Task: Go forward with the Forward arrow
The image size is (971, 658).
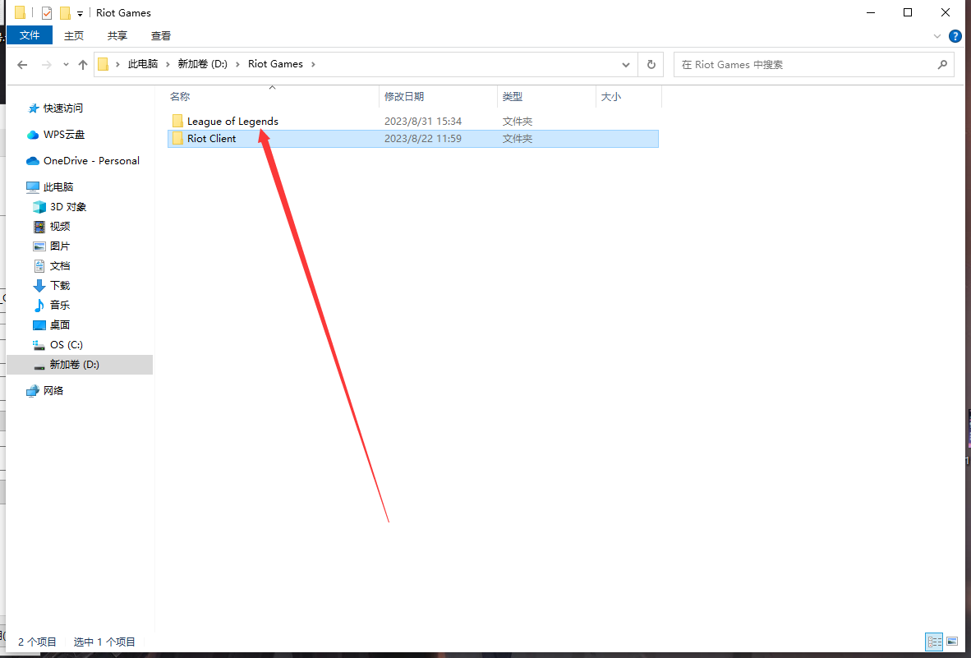Action: 47,64
